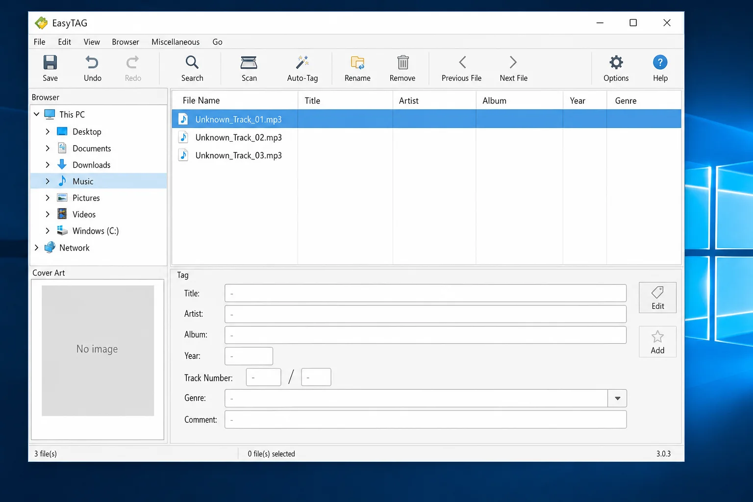Image resolution: width=753 pixels, height=502 pixels.
Task: Click the total tracks field after the slash
Action: pyautogui.click(x=316, y=377)
